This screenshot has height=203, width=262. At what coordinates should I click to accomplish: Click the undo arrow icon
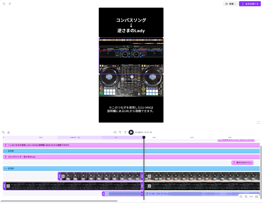click(x=4, y=4)
